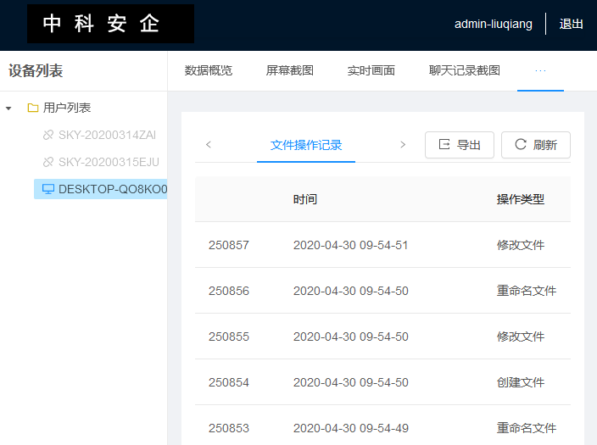Click the 中科安企 logo
The height and width of the screenshot is (445, 597).
(111, 24)
